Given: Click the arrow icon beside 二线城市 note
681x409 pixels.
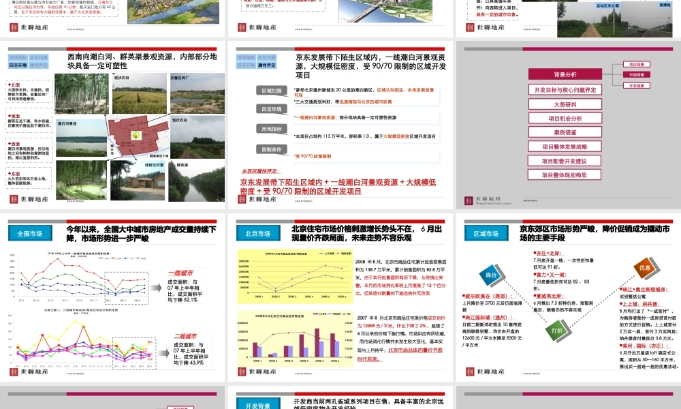Looking at the screenshot, I should pos(163,352).
